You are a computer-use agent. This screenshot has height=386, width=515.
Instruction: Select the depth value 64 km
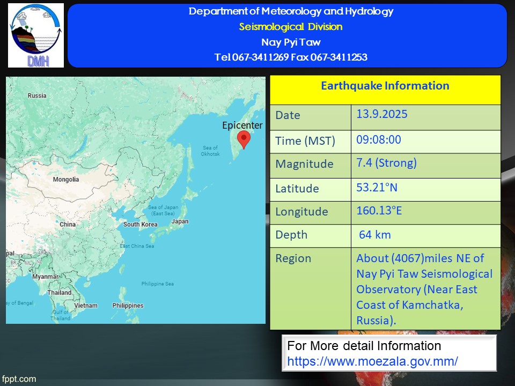(375, 235)
